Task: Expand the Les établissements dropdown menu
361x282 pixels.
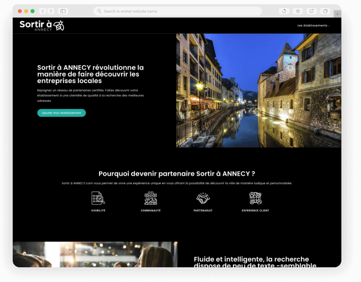Action: click(313, 25)
